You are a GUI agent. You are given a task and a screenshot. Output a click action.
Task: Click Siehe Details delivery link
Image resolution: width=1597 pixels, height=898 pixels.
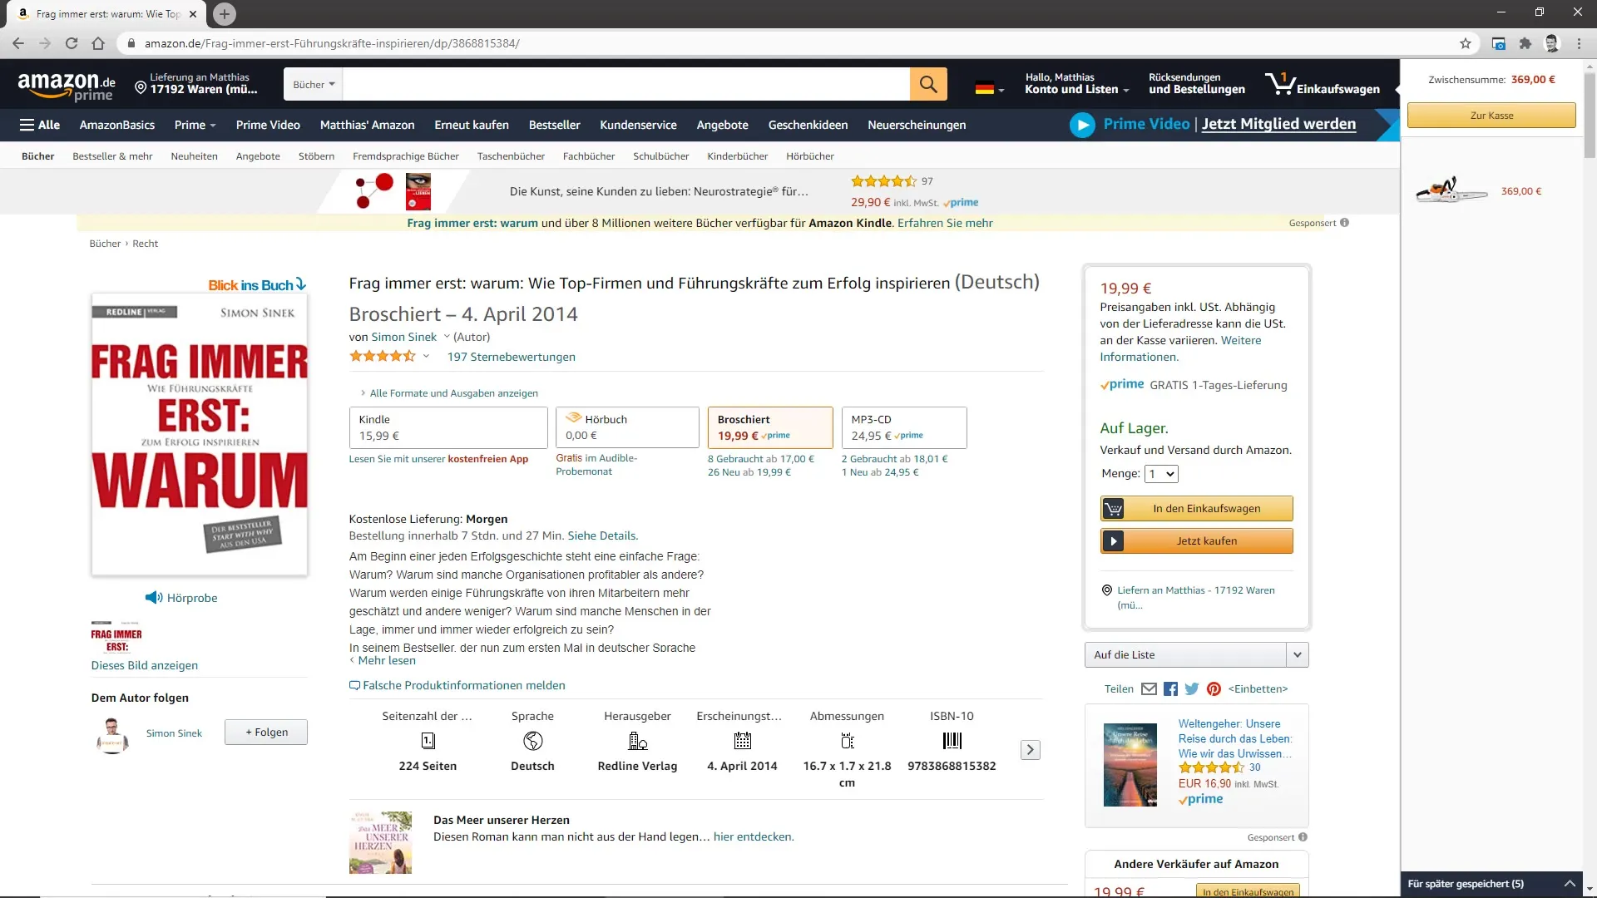(x=602, y=535)
